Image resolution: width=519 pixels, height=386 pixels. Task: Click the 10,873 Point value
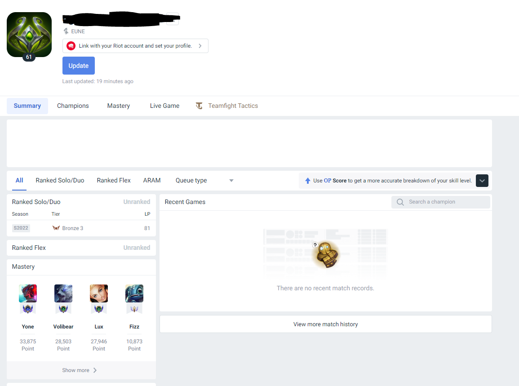(134, 345)
